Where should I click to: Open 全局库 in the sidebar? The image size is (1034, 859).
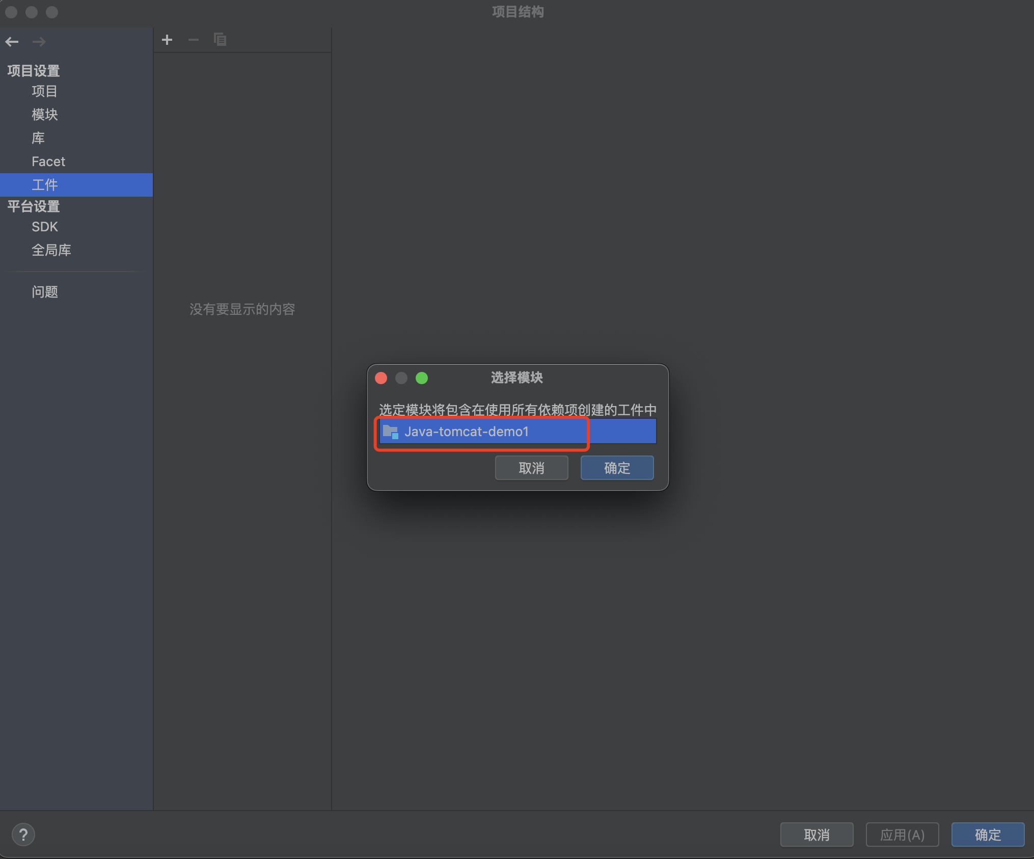tap(51, 250)
